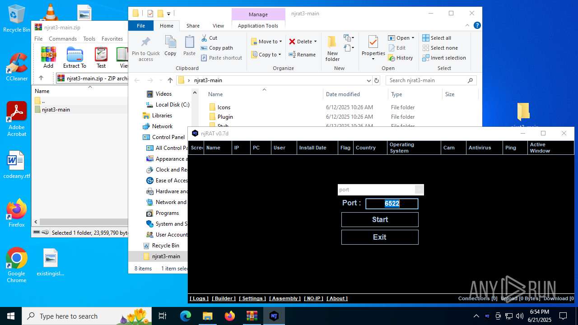Open Adobe Acrobat desktop icon
578x325 pixels.
click(17, 119)
